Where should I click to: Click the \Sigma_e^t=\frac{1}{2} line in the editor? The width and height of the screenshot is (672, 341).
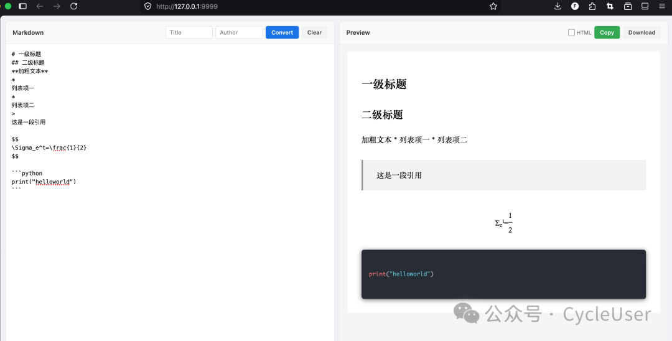(x=49, y=148)
